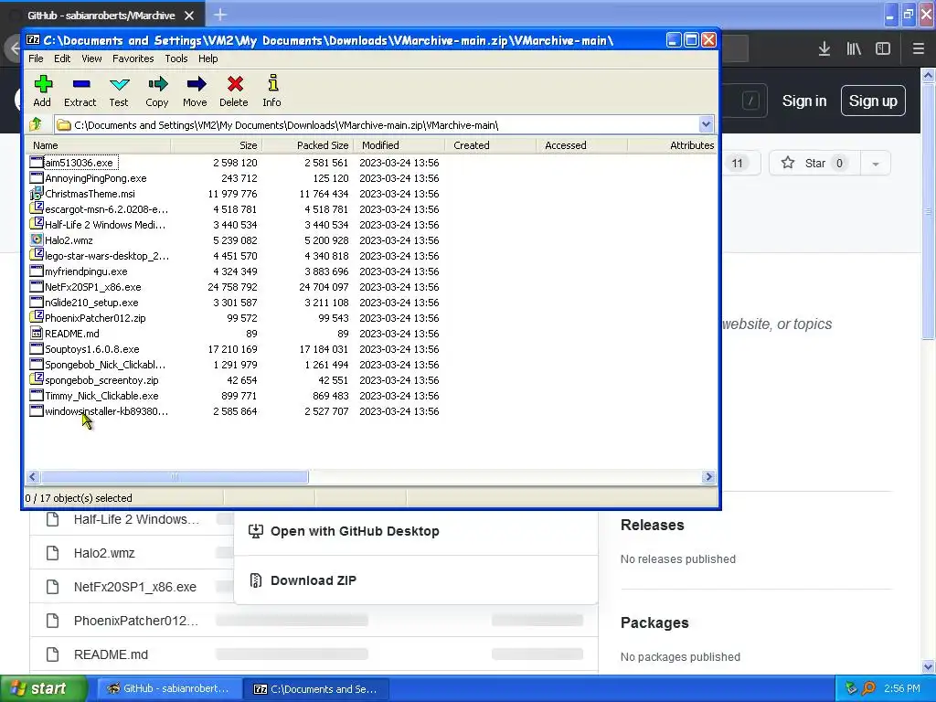The image size is (936, 702).
Task: Sort by the Modified column header
Action: coord(399,145)
